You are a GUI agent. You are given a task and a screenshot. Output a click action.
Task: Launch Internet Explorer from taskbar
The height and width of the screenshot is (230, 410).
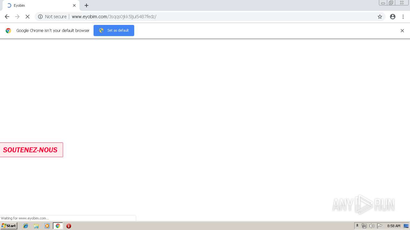tap(26, 226)
